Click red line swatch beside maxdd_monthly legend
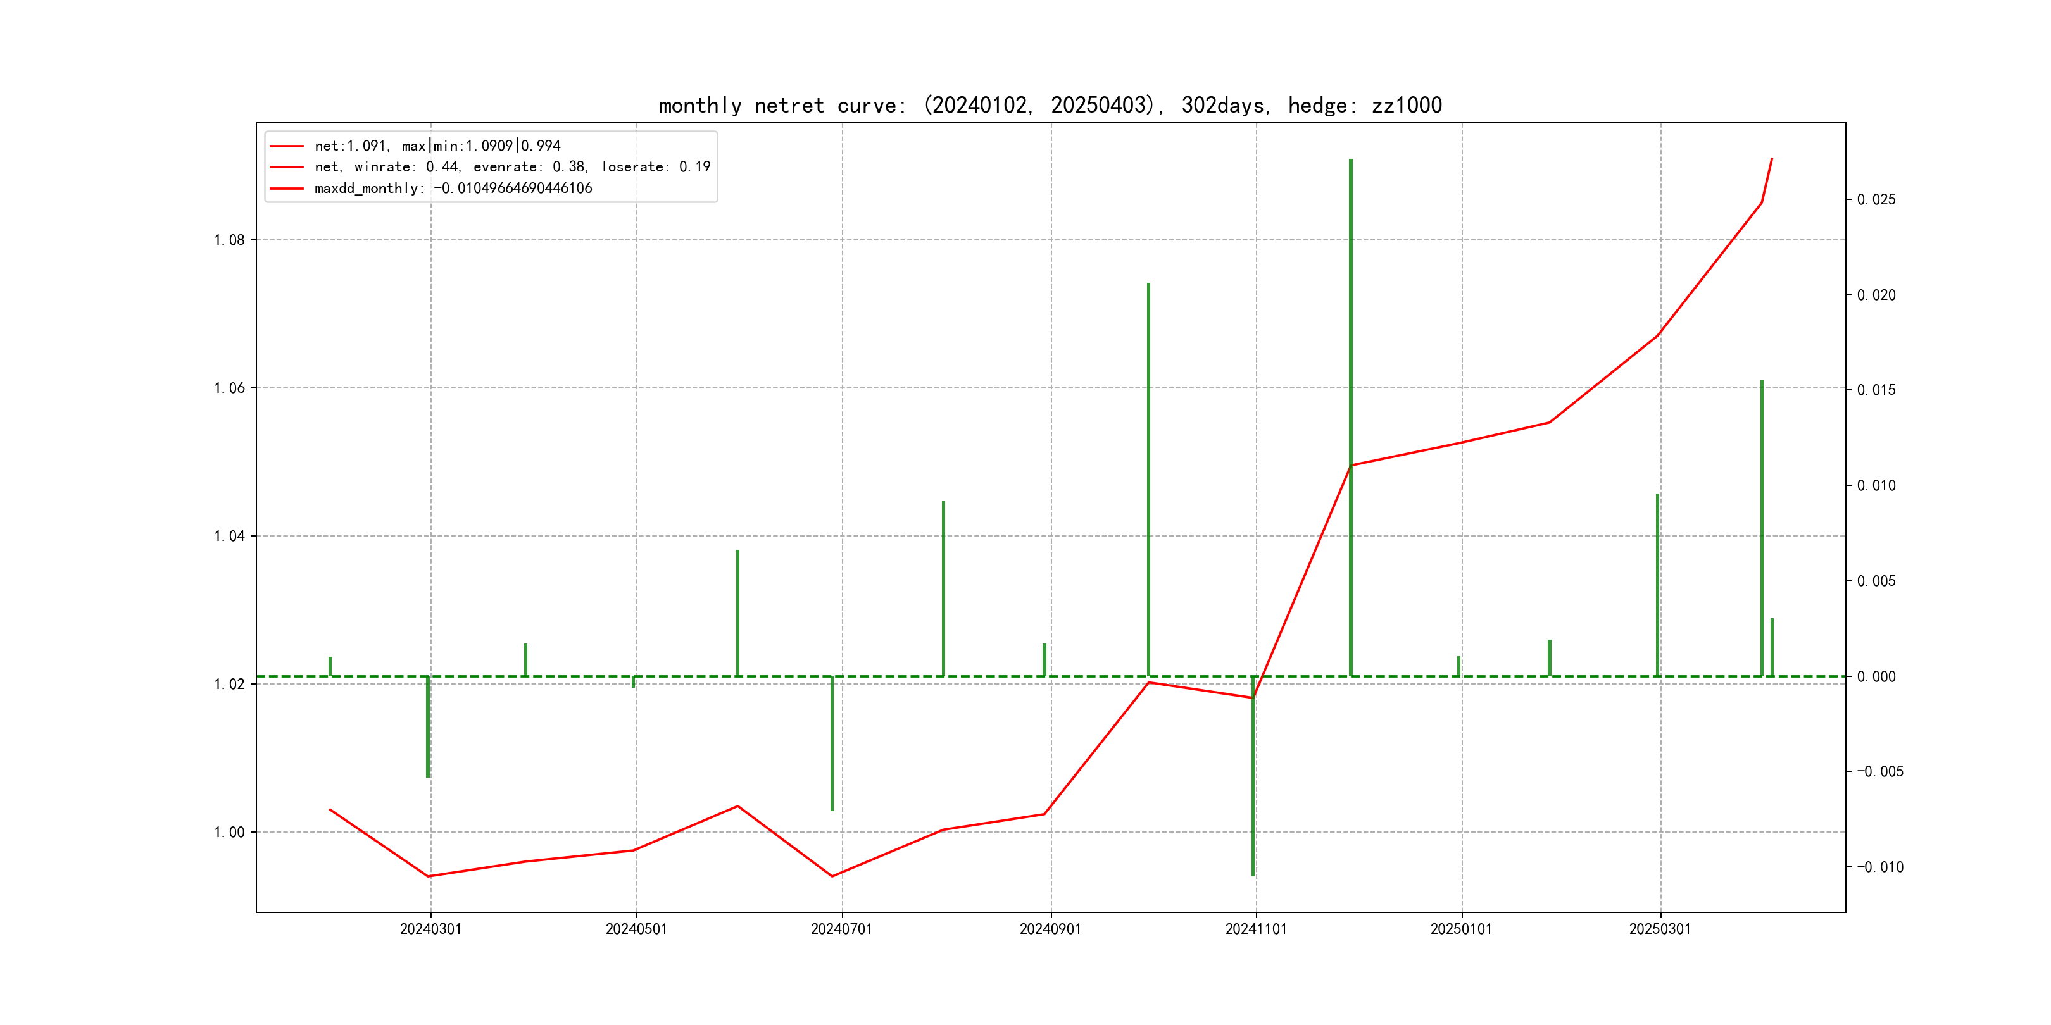This screenshot has width=2051, height=1025. coord(287,189)
